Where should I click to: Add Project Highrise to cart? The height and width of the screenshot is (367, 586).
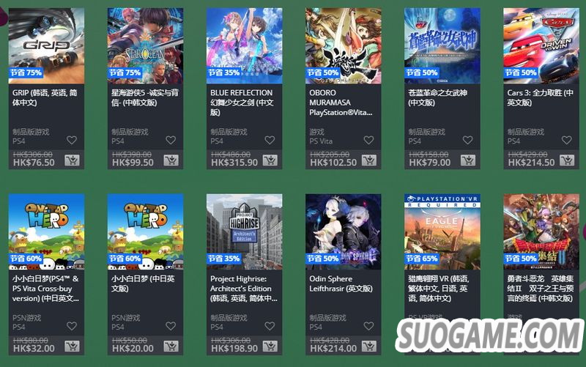[x=270, y=346]
